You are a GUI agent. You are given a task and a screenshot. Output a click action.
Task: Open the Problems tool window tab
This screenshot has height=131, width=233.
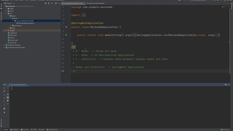coord(15,130)
